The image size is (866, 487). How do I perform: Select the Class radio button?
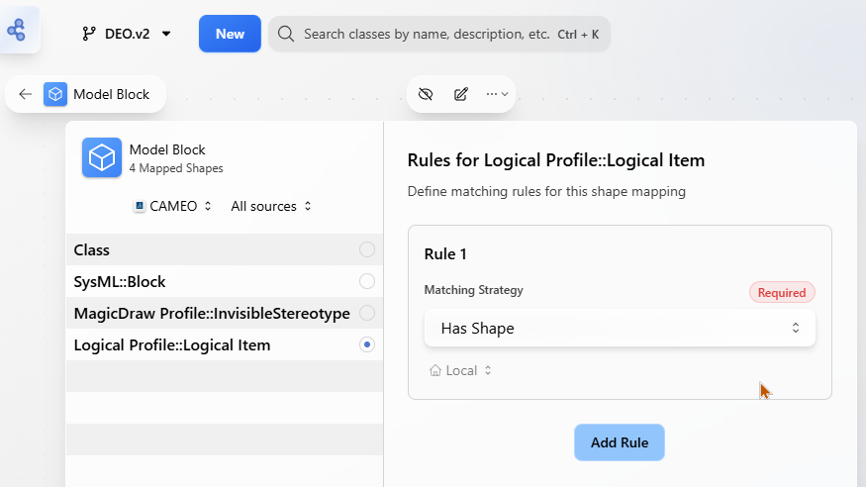(x=367, y=249)
